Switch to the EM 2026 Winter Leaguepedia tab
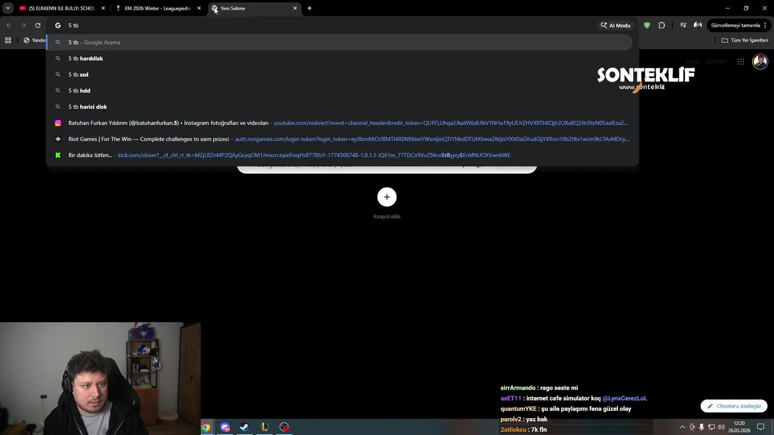This screenshot has height=435, width=774. click(159, 8)
